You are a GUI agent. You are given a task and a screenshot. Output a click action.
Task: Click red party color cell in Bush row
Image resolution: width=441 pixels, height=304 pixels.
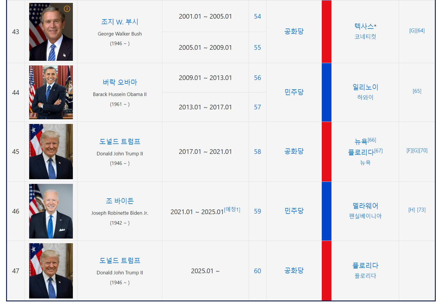(x=326, y=32)
